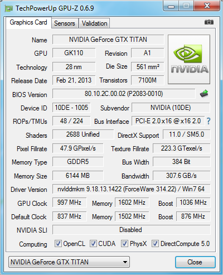Viewport: 223px width, 275px height.
Task: Click the Driver Version field
Action: point(131,189)
